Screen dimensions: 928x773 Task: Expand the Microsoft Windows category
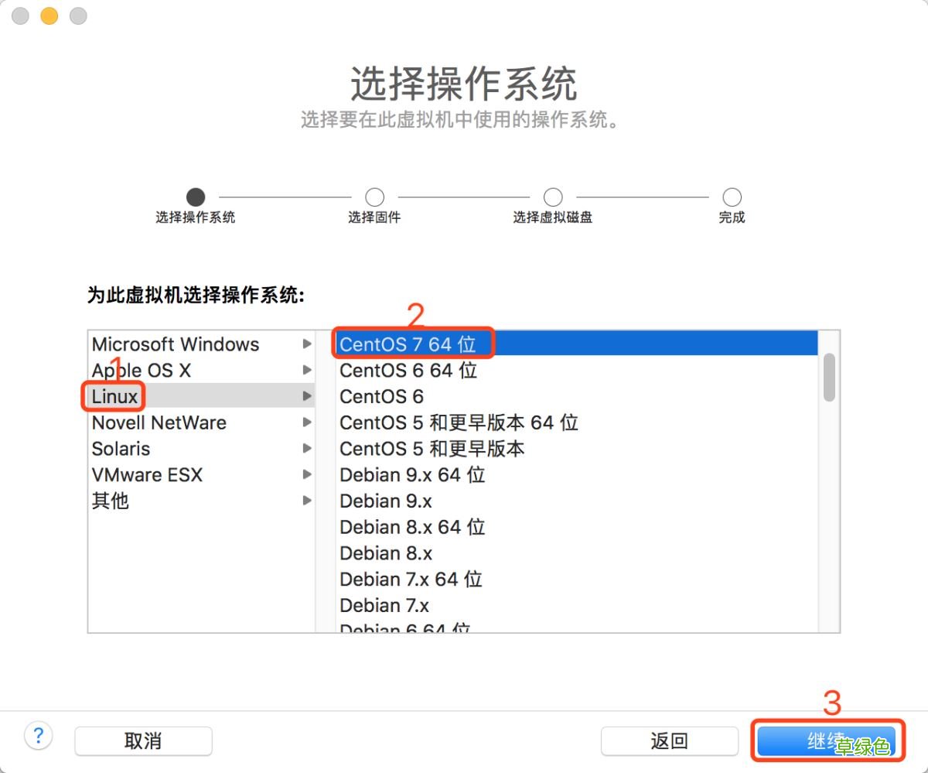pos(307,344)
